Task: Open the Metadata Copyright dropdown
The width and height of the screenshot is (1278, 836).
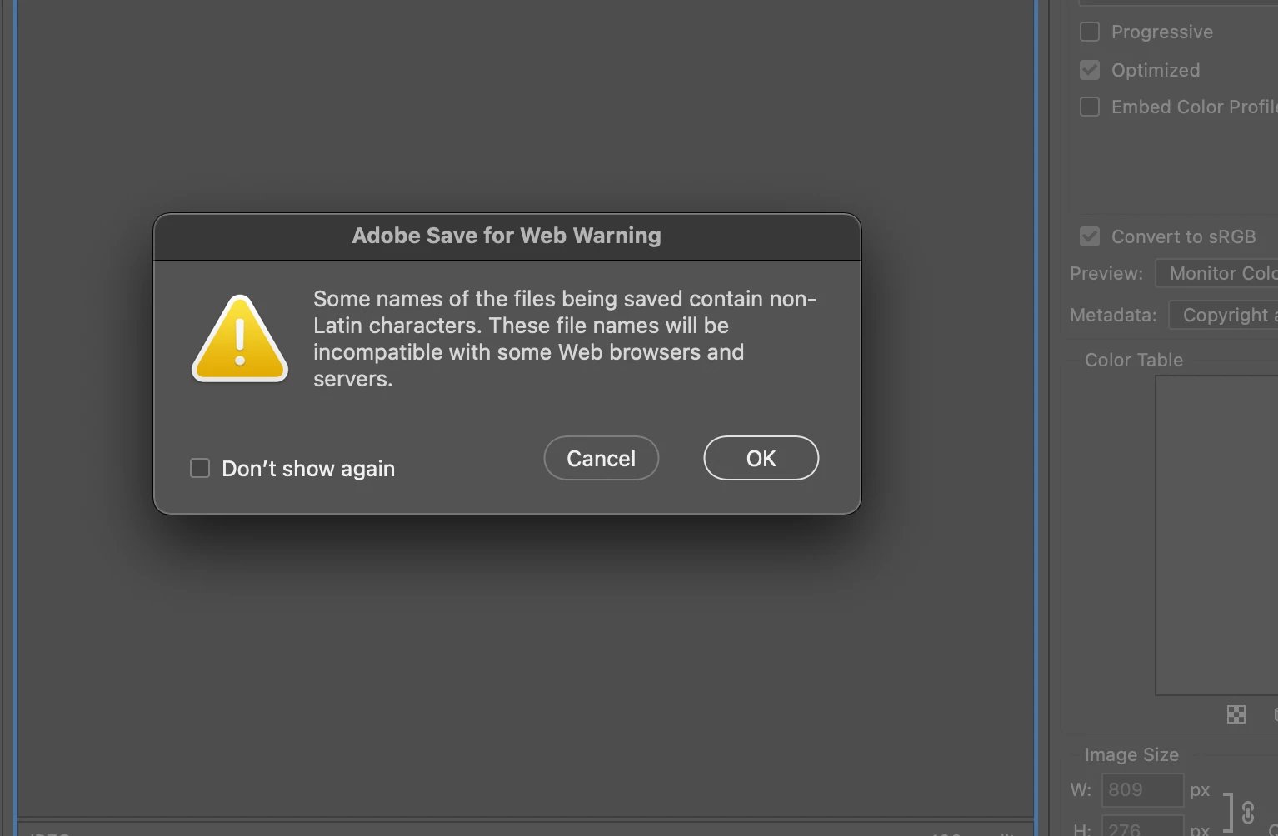Action: 1223,315
